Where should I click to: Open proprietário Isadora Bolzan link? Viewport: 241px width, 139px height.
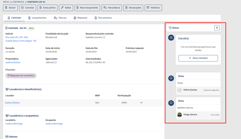click(13, 62)
